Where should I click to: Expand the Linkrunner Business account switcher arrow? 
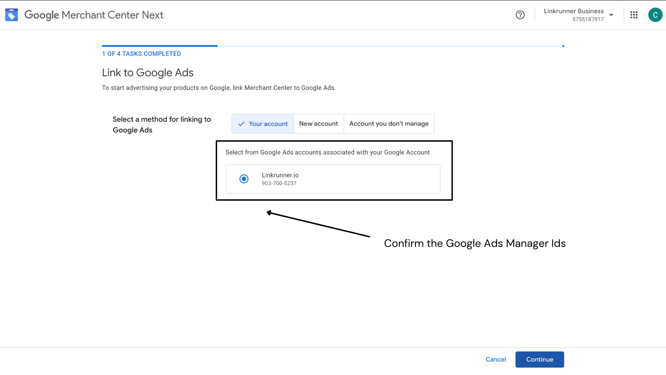pyautogui.click(x=611, y=15)
